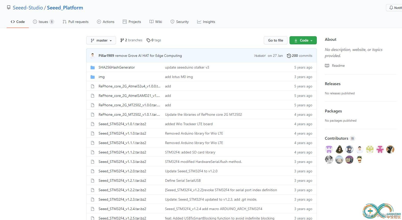Open Seeed_STM32F4_v1.1.0.tar.bz2 file
Viewport: 402px width, 220px height.
pos(122,133)
